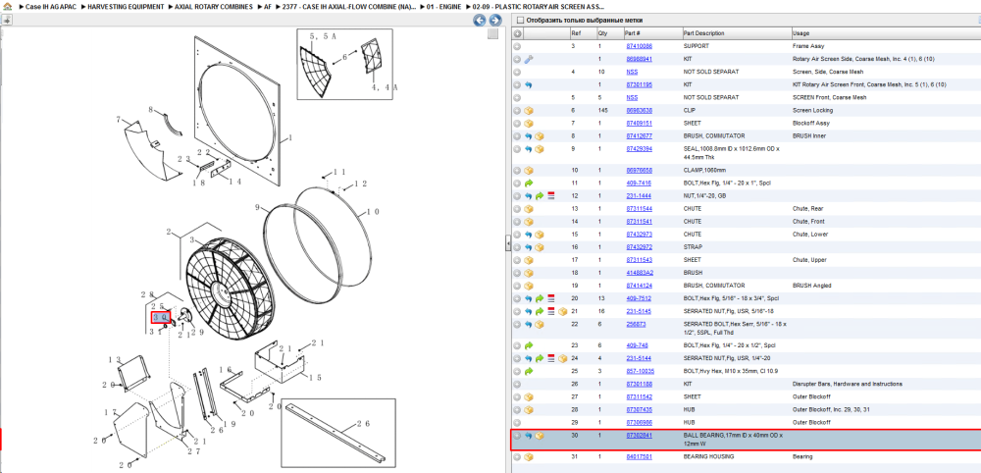Click the package icon on the STRAP row
This screenshot has height=473, width=981.
[540, 247]
